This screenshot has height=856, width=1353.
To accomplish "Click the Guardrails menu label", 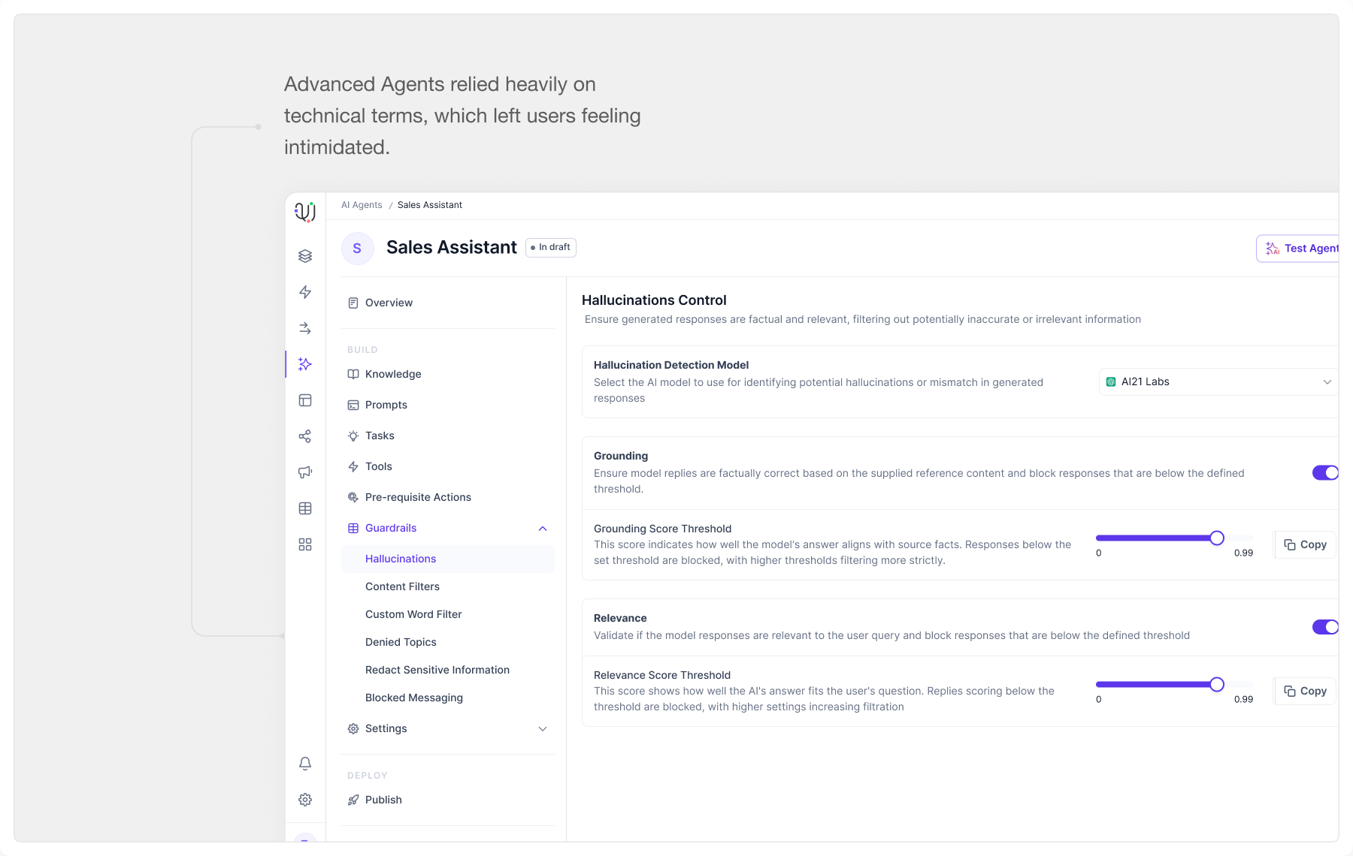I will pos(391,528).
